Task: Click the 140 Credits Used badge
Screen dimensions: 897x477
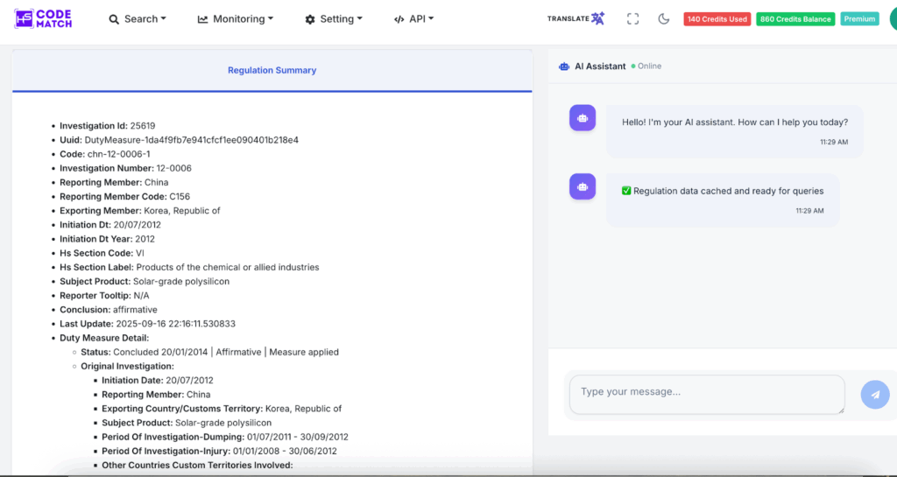Action: pyautogui.click(x=717, y=18)
